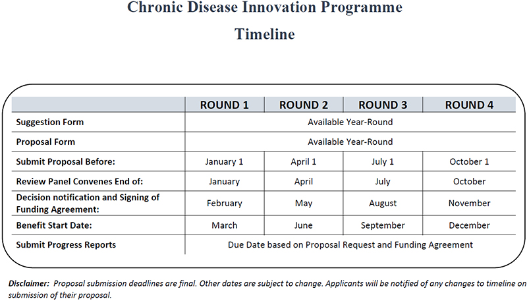The width and height of the screenshot is (527, 301).
Task: Click the December benefit start cell
Action: point(469,225)
